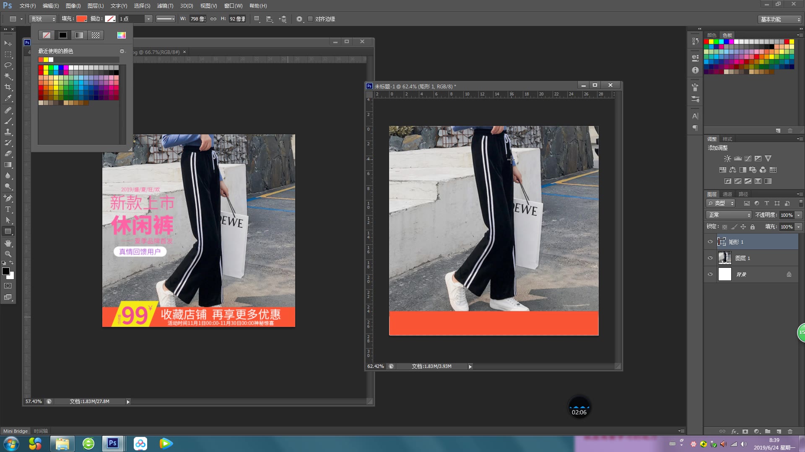Select the Eyedropper tool
The height and width of the screenshot is (452, 805).
pyautogui.click(x=8, y=98)
